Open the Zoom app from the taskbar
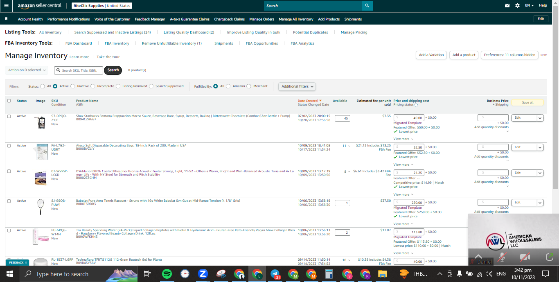This screenshot has height=282, width=559. (203, 274)
